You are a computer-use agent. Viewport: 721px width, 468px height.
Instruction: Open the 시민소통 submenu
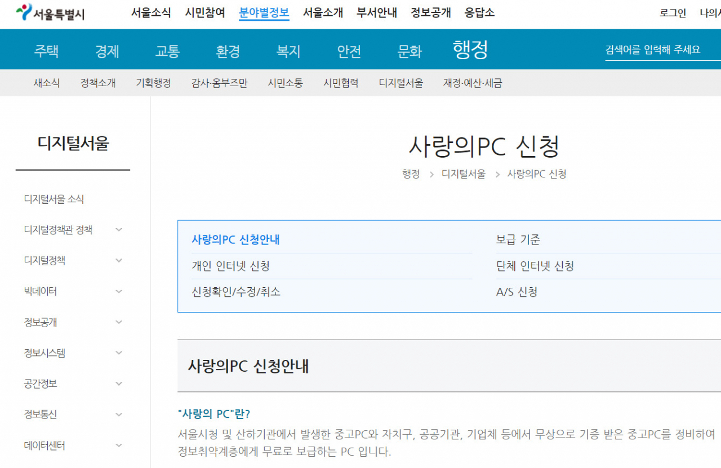tap(286, 83)
